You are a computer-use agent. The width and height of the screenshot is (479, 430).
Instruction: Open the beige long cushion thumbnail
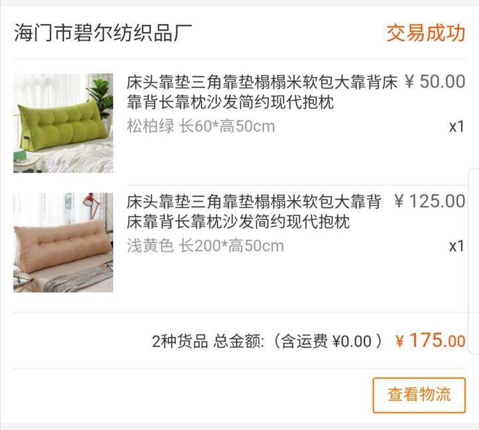pos(63,243)
